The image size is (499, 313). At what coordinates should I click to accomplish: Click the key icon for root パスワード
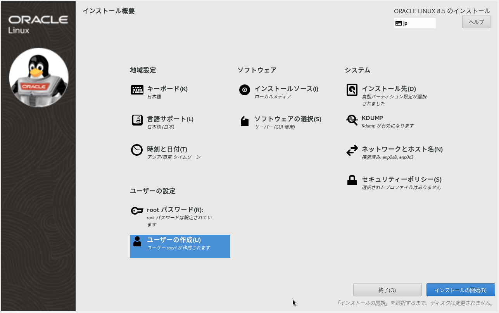tap(137, 211)
